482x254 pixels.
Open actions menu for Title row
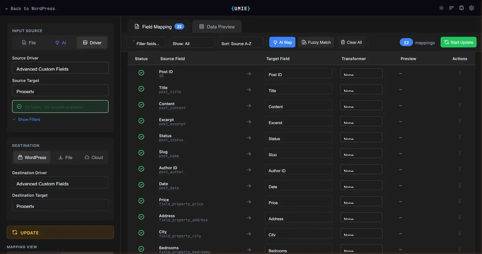coord(460,89)
